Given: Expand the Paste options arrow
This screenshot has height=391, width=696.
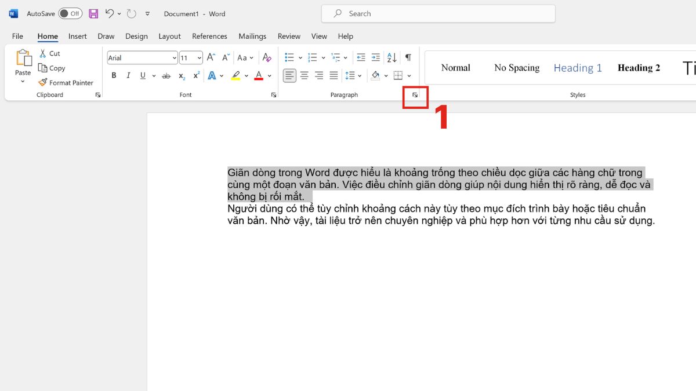Looking at the screenshot, I should [23, 81].
